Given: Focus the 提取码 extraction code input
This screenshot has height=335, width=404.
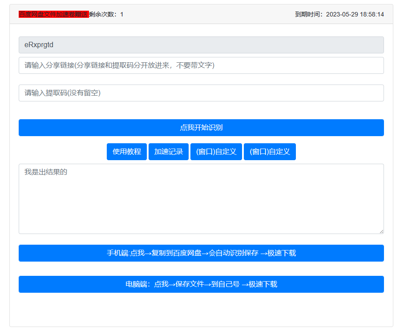Looking at the screenshot, I should coord(201,93).
